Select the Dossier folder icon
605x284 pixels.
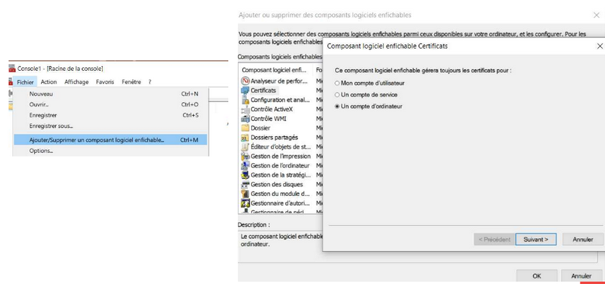point(245,128)
